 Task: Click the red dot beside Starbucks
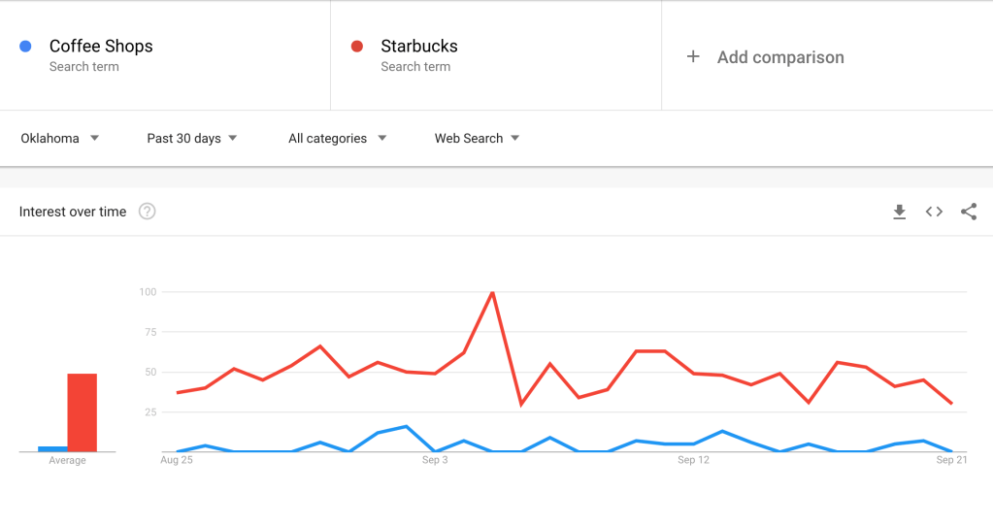357,46
